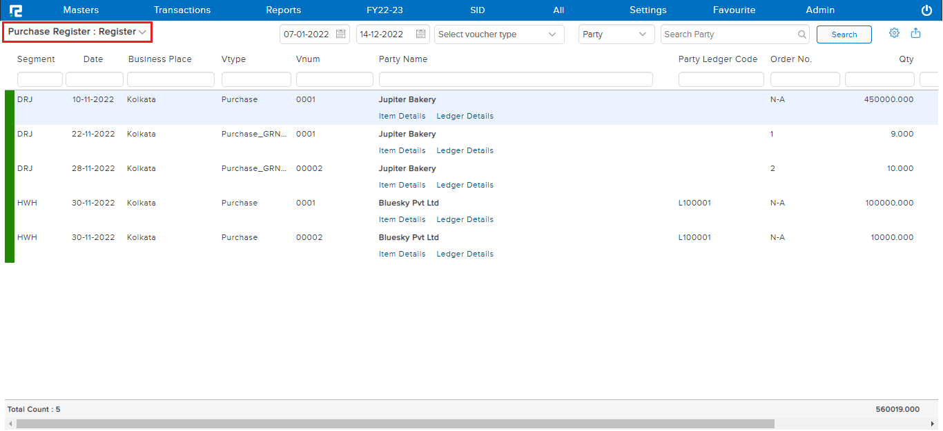943x431 pixels.
Task: Open the Masters menu
Action: (81, 10)
